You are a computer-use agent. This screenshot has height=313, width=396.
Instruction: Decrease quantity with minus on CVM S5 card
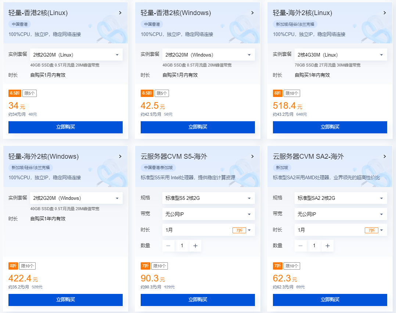168,246
